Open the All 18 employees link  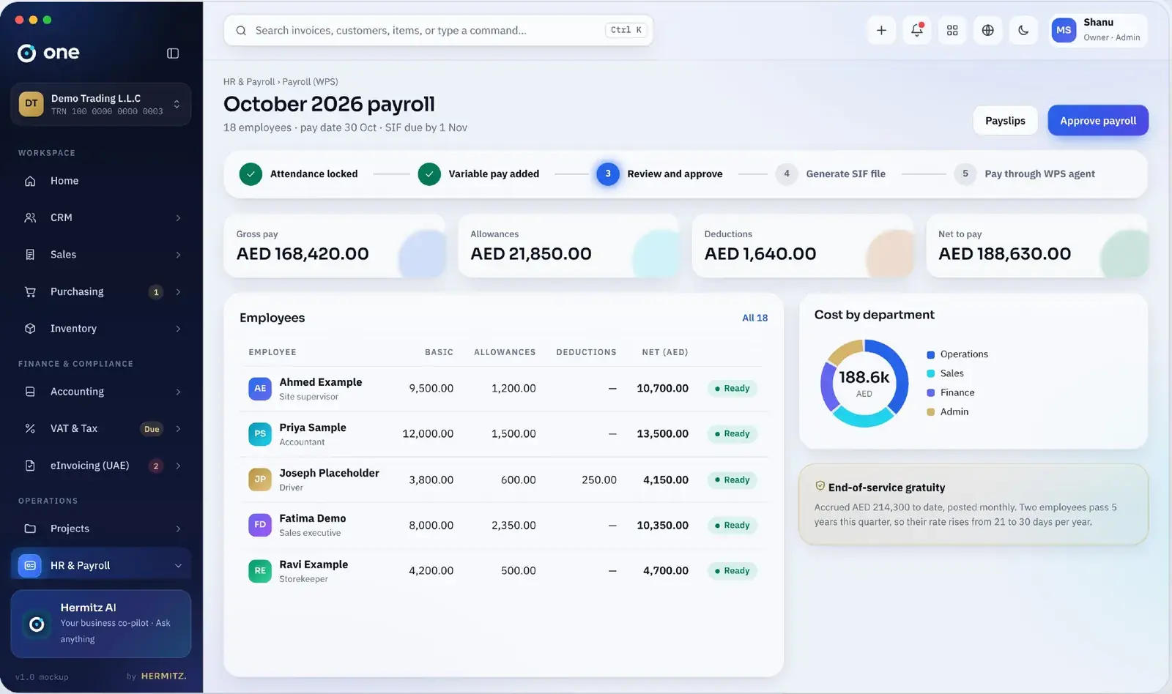pyautogui.click(x=754, y=318)
